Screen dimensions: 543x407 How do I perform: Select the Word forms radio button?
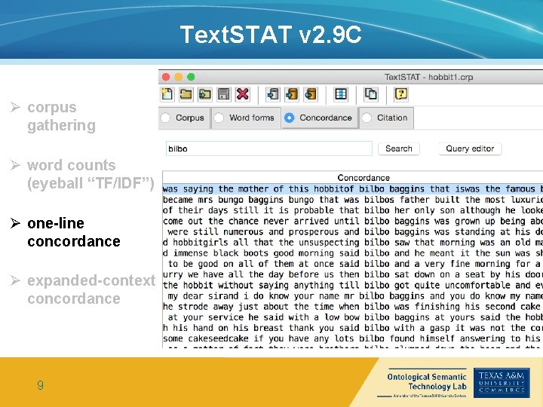click(219, 118)
